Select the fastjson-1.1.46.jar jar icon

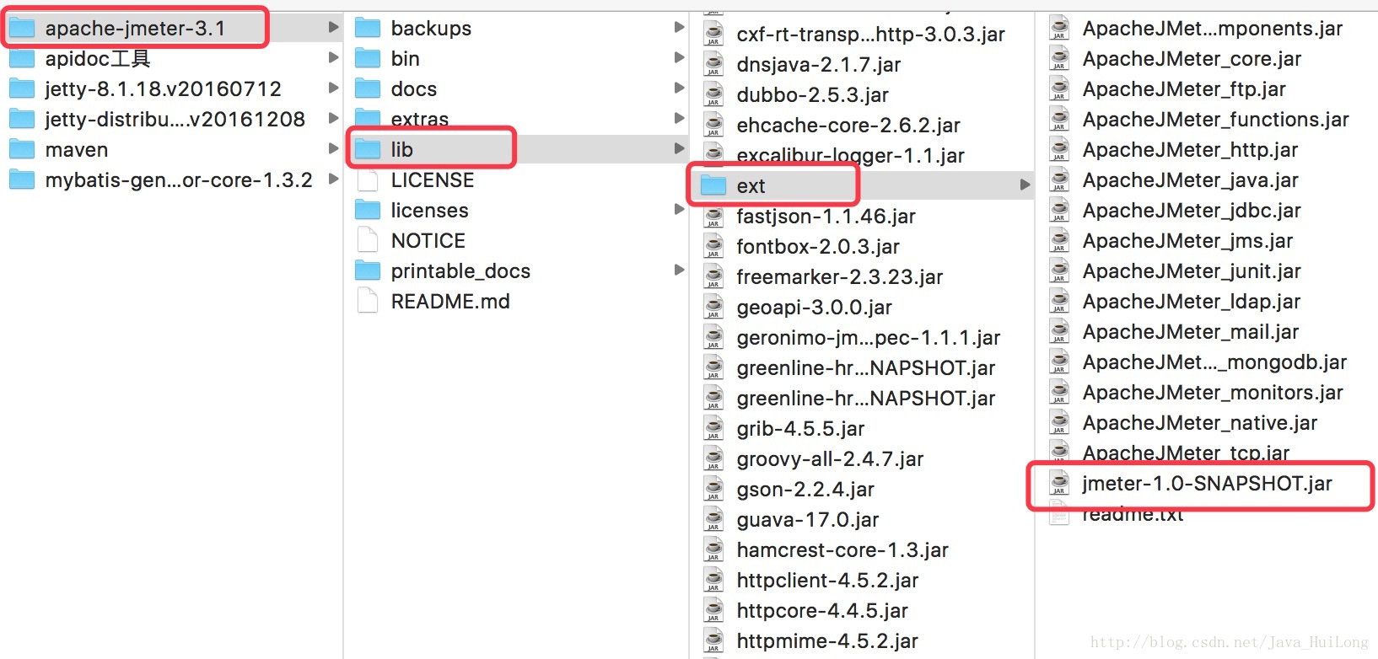(x=713, y=216)
